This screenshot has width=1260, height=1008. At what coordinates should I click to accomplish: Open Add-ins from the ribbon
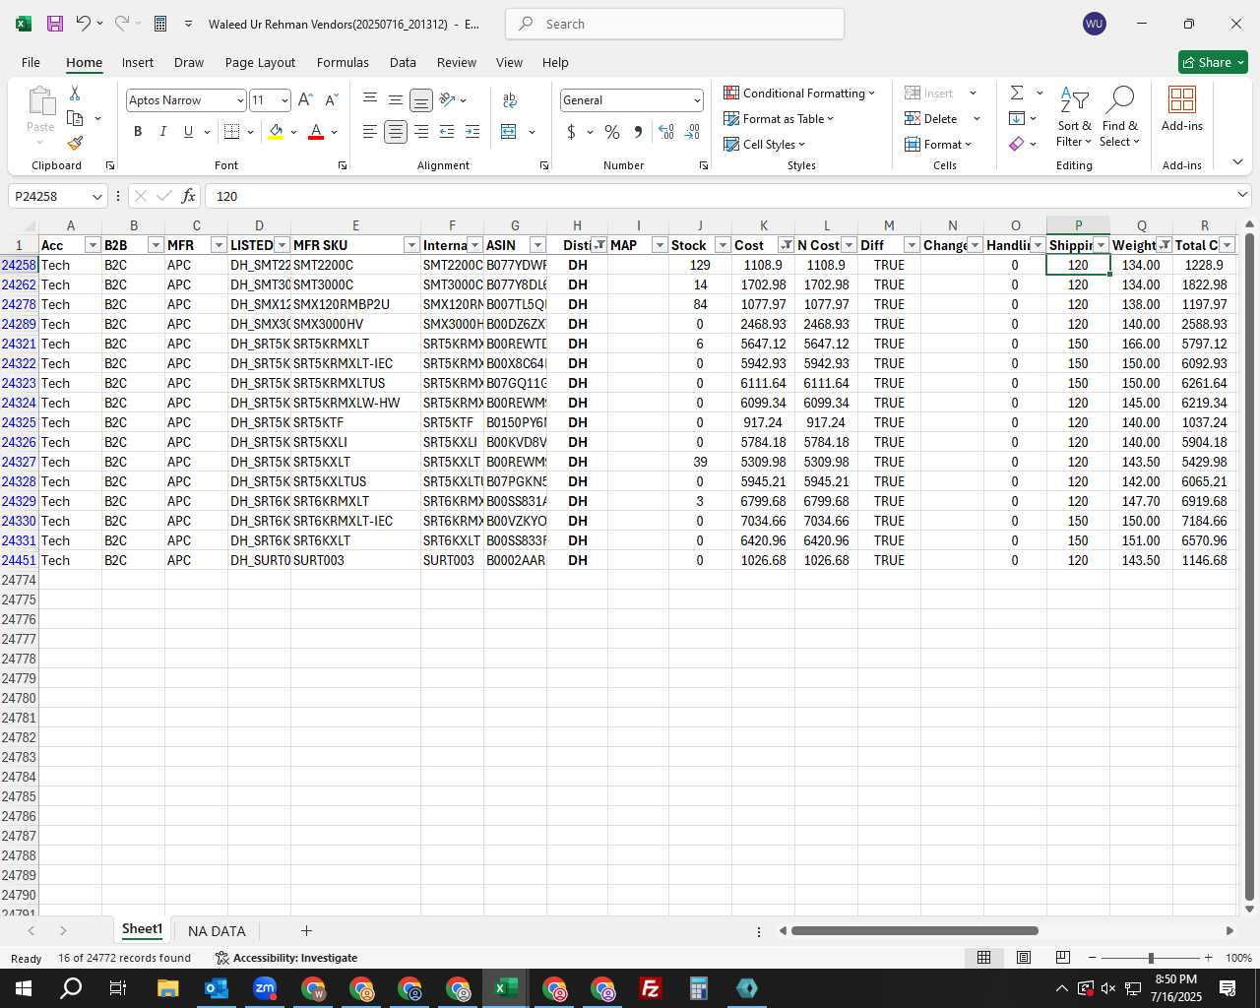[1182, 109]
